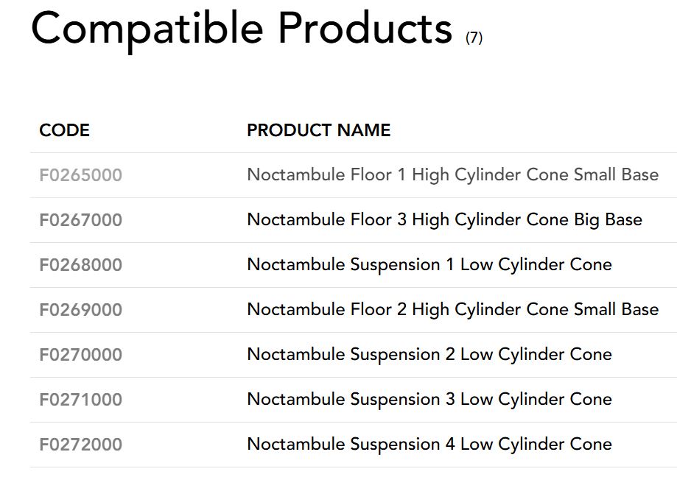
Task: Select product code F0269000
Action: 80,310
